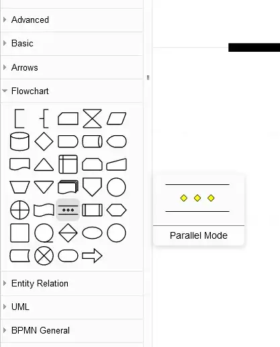Viewport: 280px width, 347px height.
Task: Select the Predefined Process shape
Action: click(92, 210)
